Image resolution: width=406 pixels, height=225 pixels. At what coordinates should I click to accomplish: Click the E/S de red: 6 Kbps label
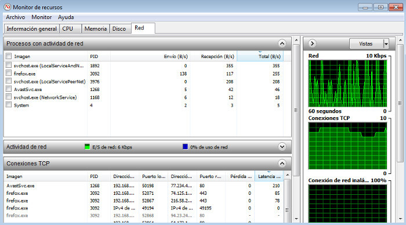[x=112, y=147]
